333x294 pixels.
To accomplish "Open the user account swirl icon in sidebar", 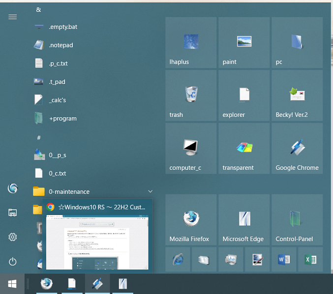I will tap(12, 188).
